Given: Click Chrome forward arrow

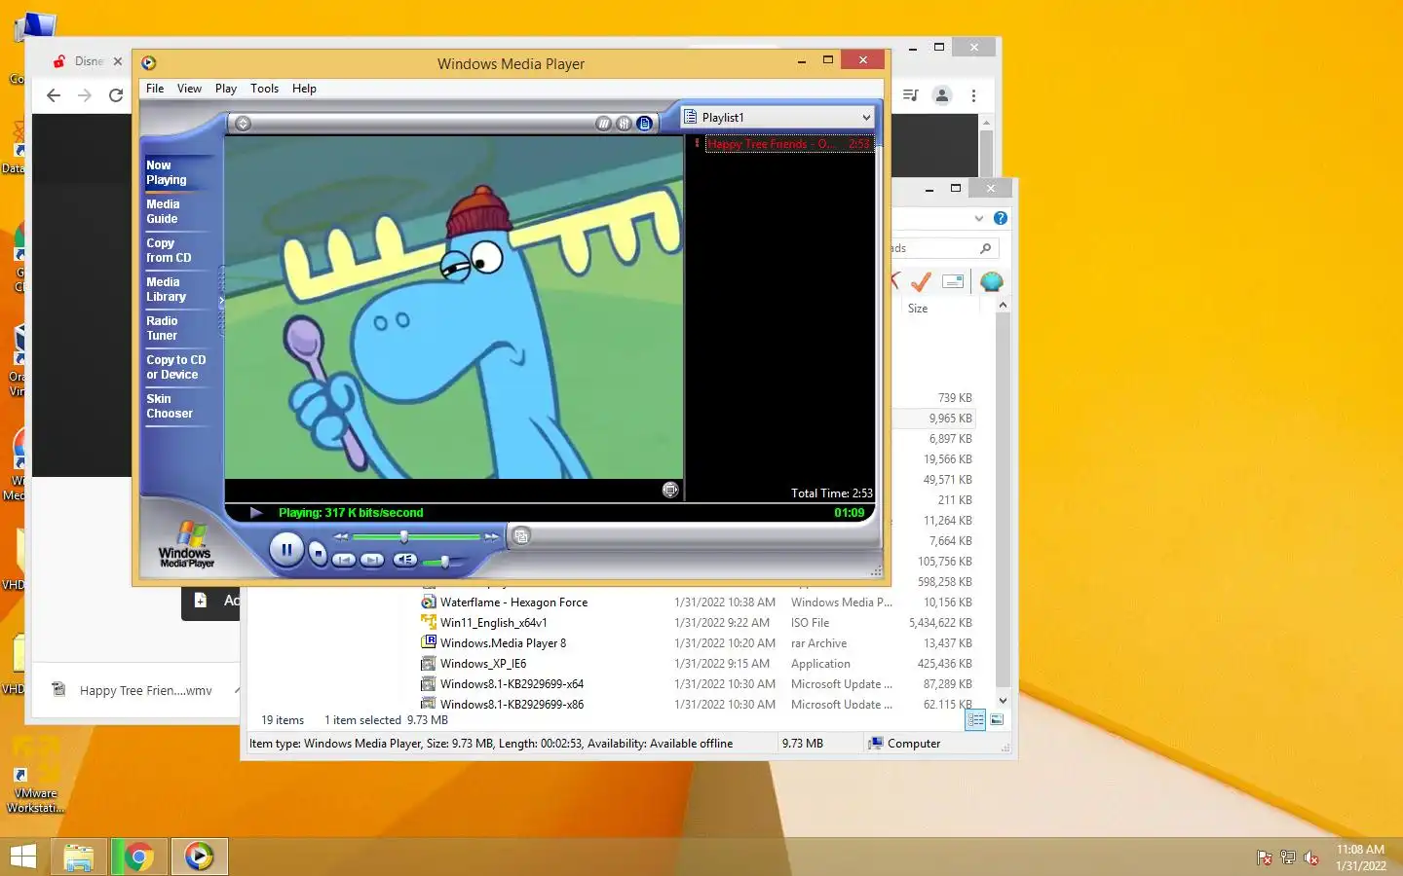Looking at the screenshot, I should (85, 95).
